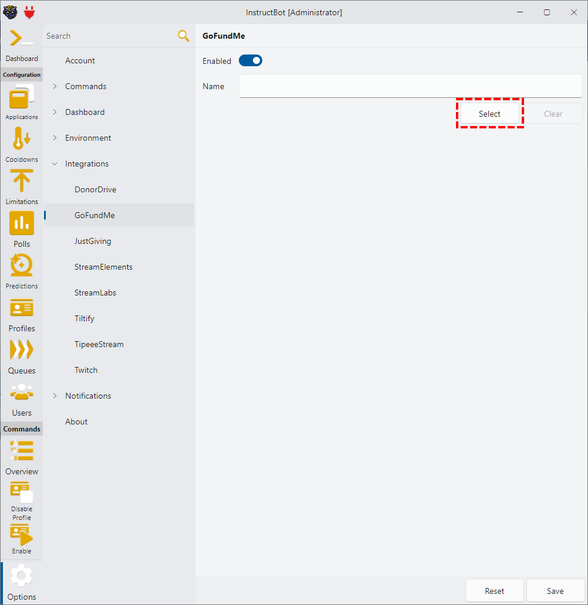Open the Users icon
This screenshot has height=605, width=588.
click(21, 392)
